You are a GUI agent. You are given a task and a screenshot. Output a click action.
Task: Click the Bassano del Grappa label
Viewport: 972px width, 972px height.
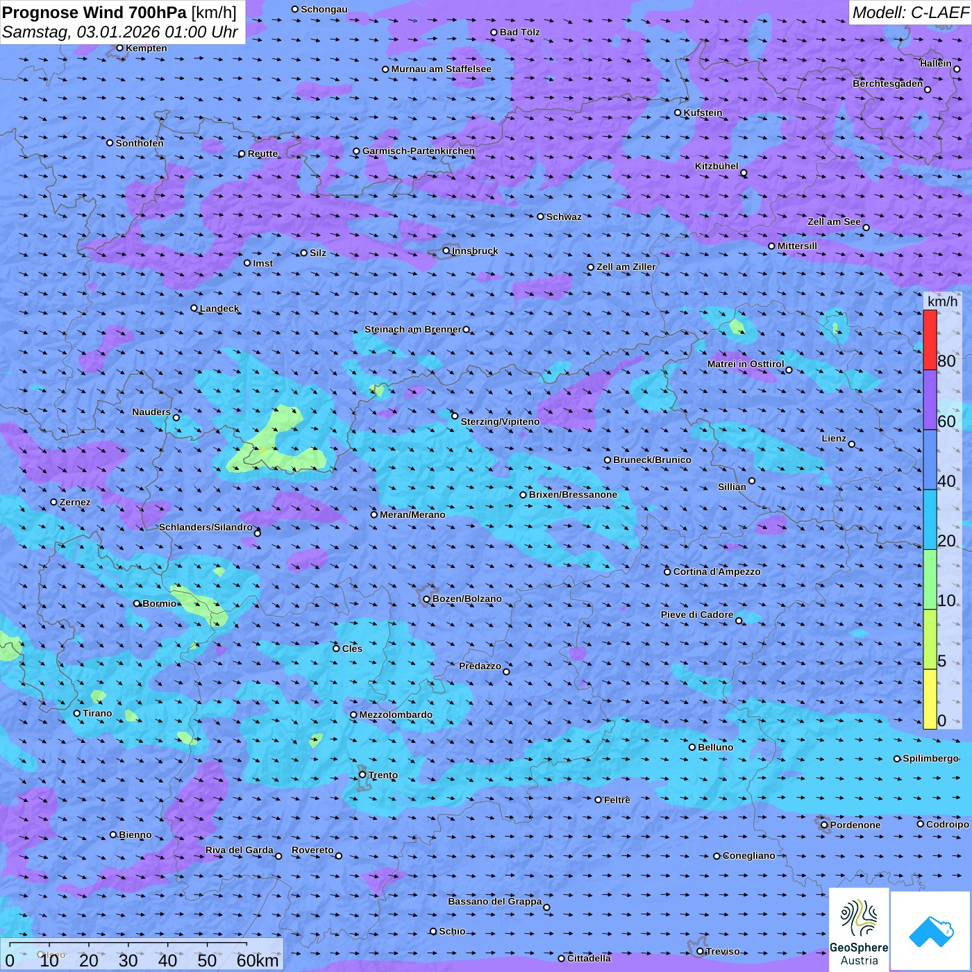tap(494, 901)
